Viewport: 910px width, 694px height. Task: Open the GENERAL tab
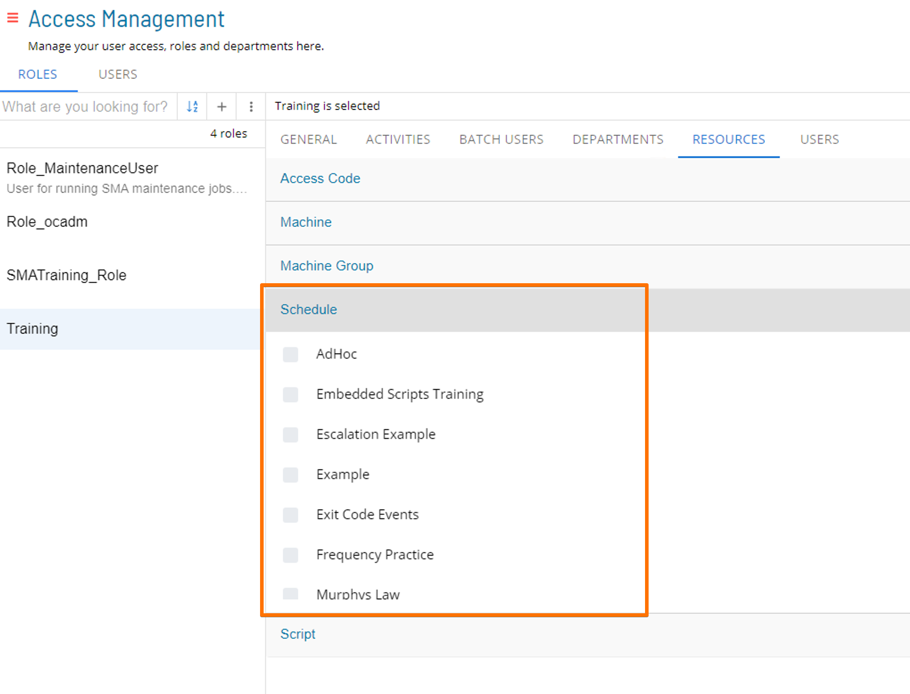[x=309, y=140]
